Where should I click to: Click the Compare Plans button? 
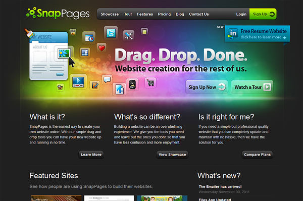coord(257,155)
